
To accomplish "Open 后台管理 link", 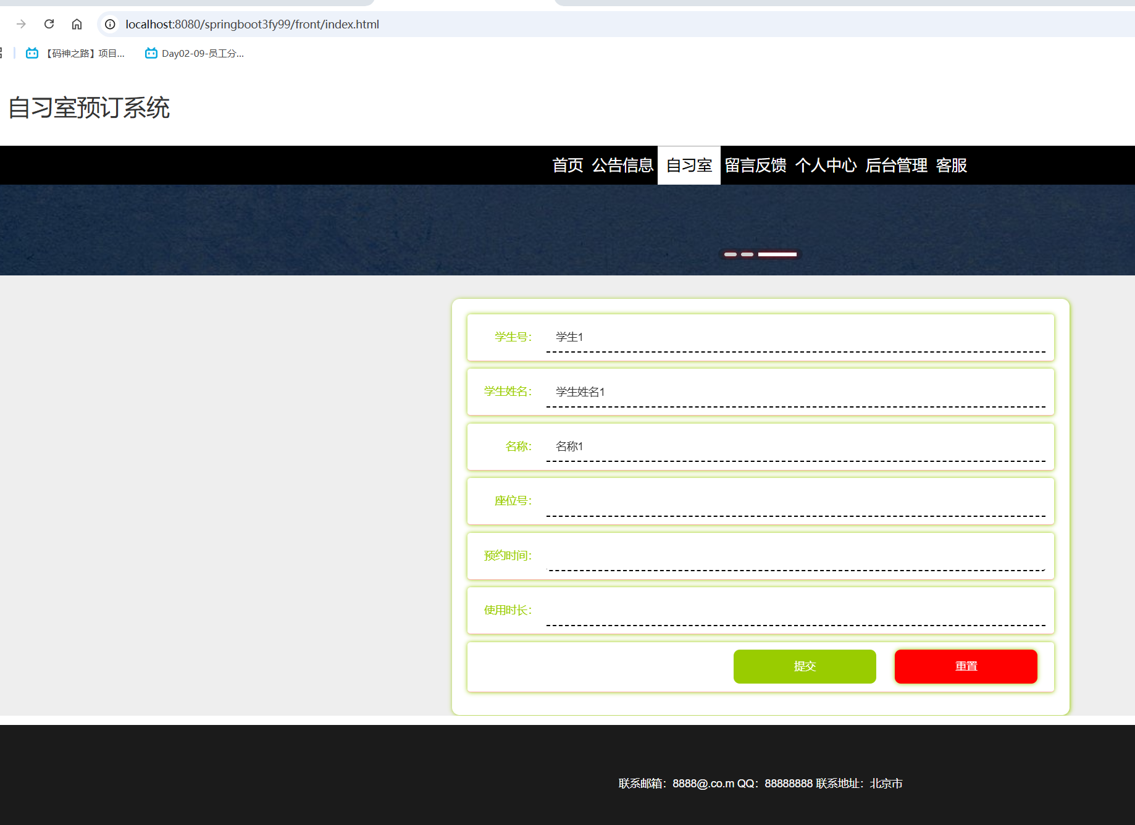I will click(x=896, y=165).
